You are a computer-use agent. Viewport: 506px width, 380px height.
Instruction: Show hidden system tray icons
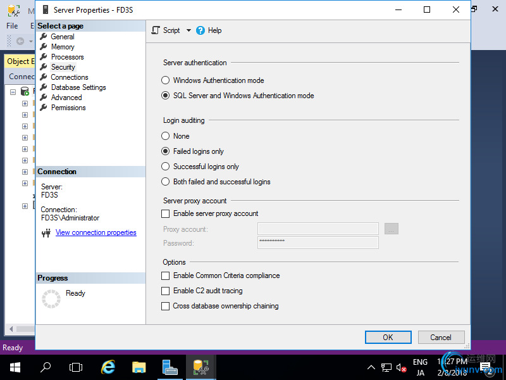(x=371, y=367)
